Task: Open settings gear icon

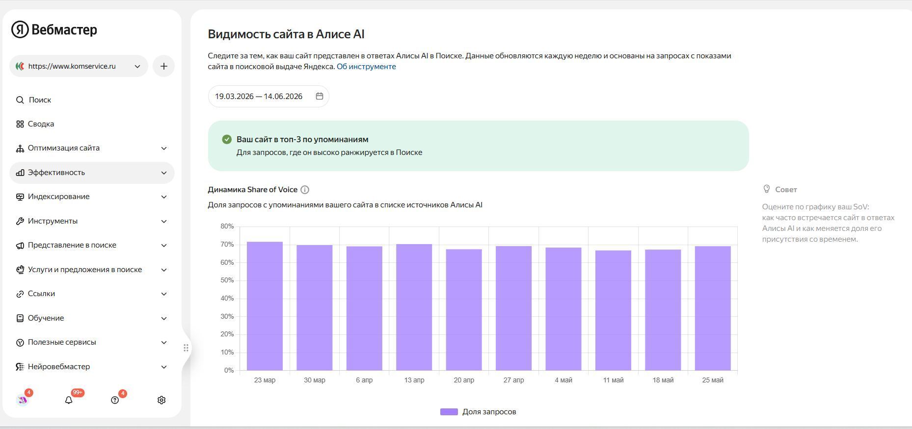Action: coord(161,400)
